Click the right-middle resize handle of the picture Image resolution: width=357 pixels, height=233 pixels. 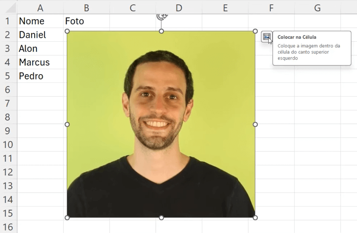coord(255,125)
